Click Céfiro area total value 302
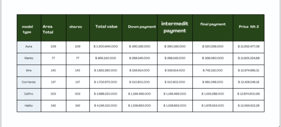The height and width of the screenshot is (127, 281). tap(53, 94)
